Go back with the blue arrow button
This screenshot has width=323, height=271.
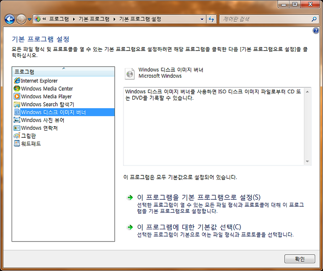click(x=10, y=19)
